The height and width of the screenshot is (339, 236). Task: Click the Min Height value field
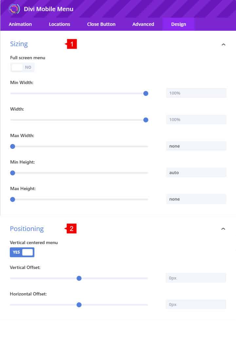tap(196, 172)
